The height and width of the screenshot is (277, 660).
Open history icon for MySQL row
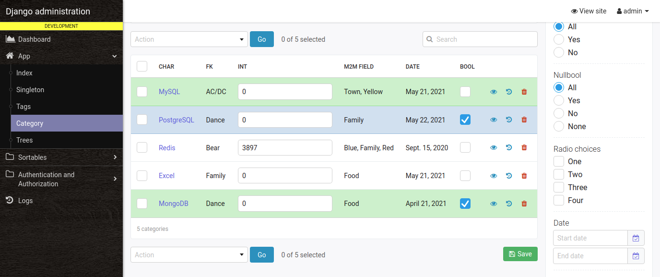(x=509, y=92)
